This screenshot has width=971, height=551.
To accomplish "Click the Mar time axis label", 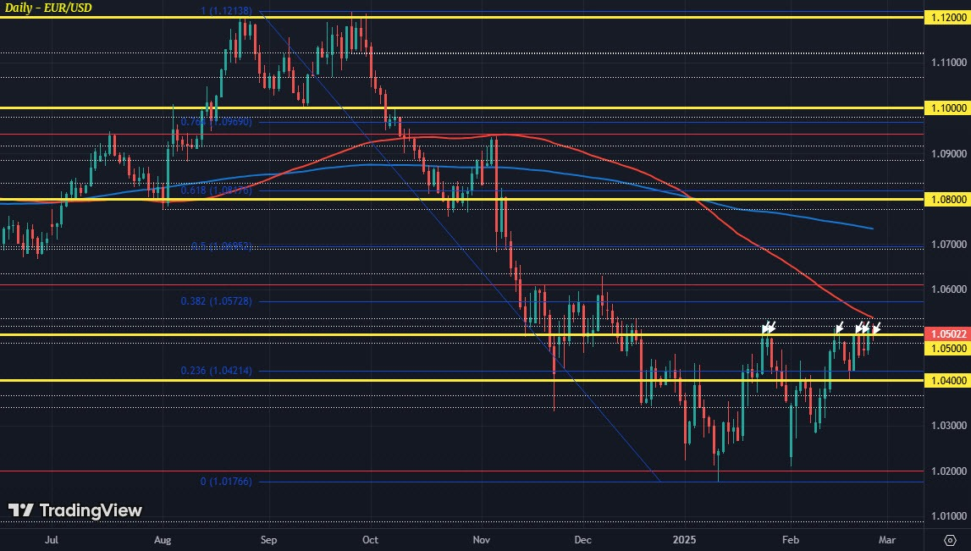I will [887, 540].
